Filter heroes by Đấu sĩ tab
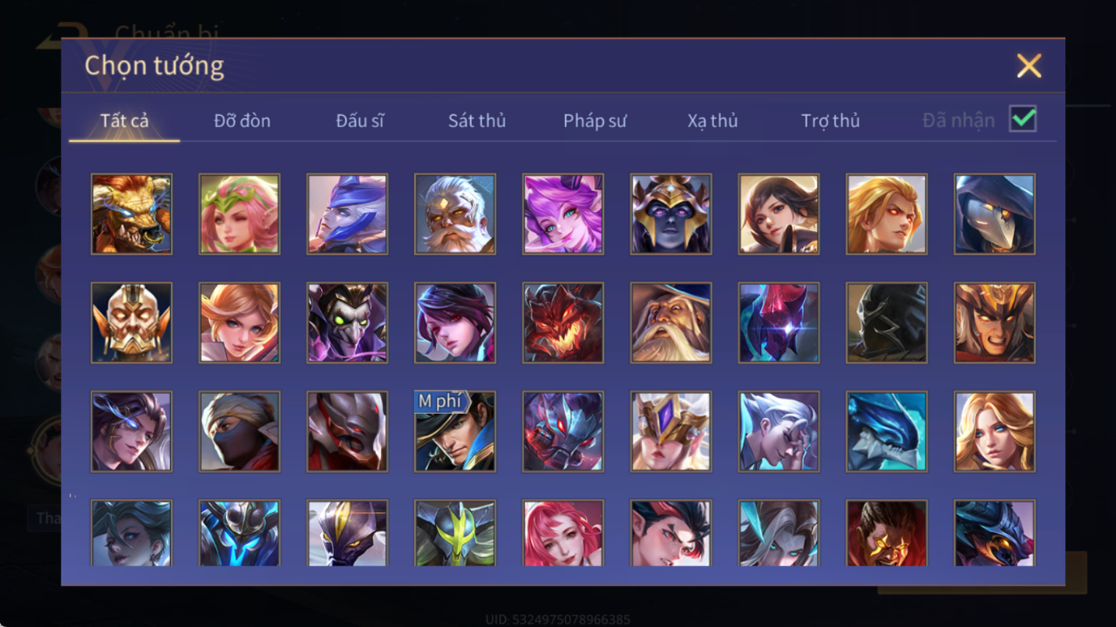This screenshot has height=627, width=1116. tap(359, 121)
